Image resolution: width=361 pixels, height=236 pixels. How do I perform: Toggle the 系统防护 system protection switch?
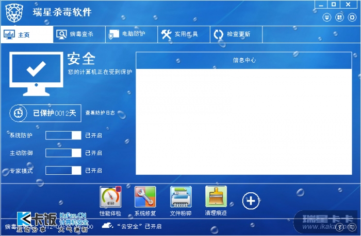(x=63, y=135)
